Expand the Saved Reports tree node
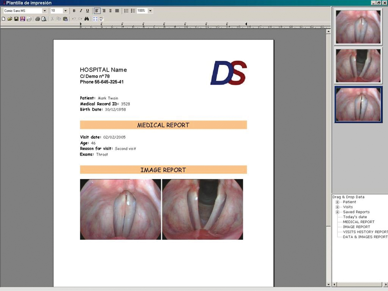This screenshot has width=388, height=291. click(x=337, y=212)
